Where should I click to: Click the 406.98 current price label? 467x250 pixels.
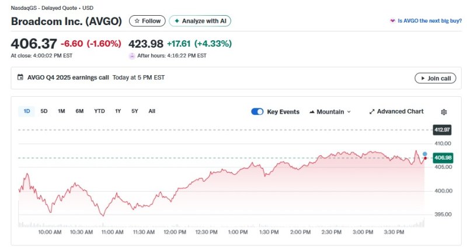click(443, 158)
